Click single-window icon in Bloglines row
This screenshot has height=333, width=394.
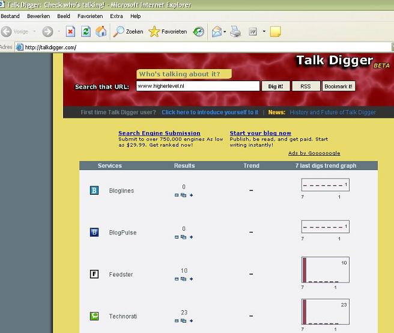(x=177, y=195)
